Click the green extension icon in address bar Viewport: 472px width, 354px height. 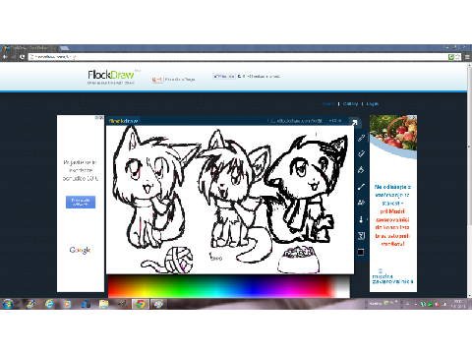point(451,57)
